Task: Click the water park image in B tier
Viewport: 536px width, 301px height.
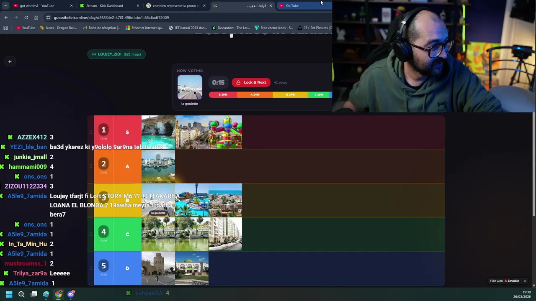Action: pos(192,200)
